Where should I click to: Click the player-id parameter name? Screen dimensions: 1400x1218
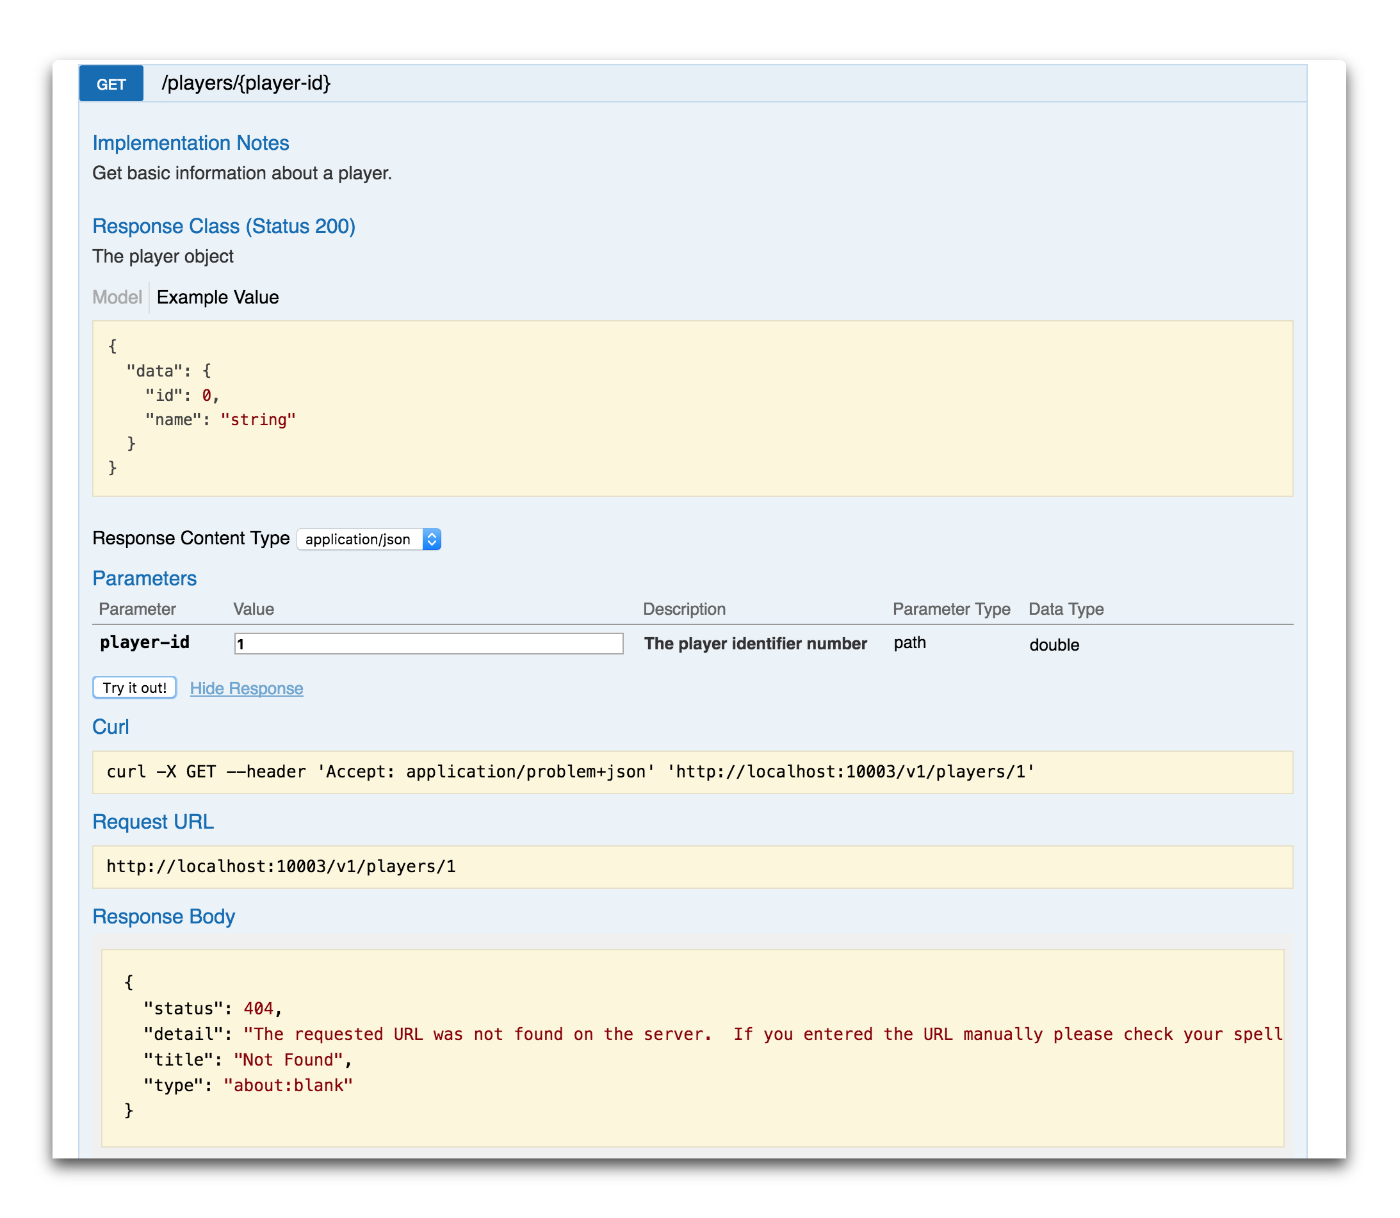point(145,642)
